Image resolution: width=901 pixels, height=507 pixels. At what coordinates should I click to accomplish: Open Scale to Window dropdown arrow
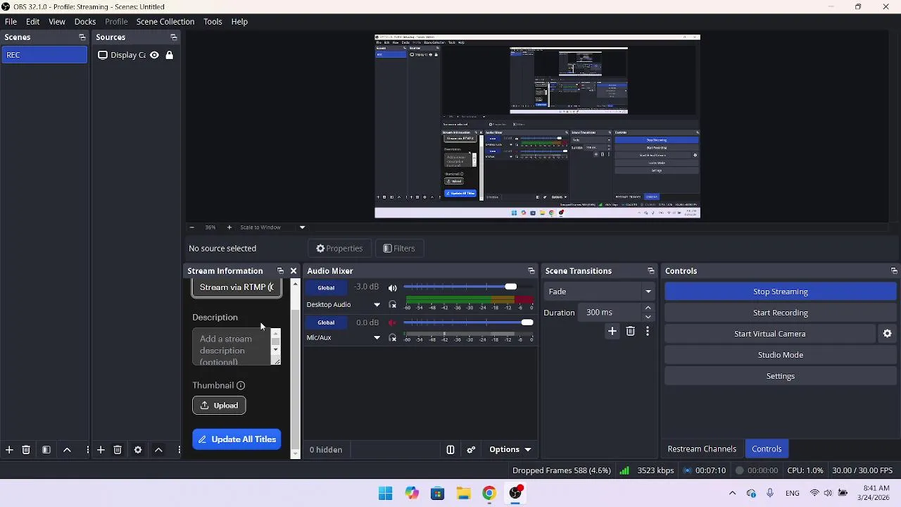(x=302, y=227)
